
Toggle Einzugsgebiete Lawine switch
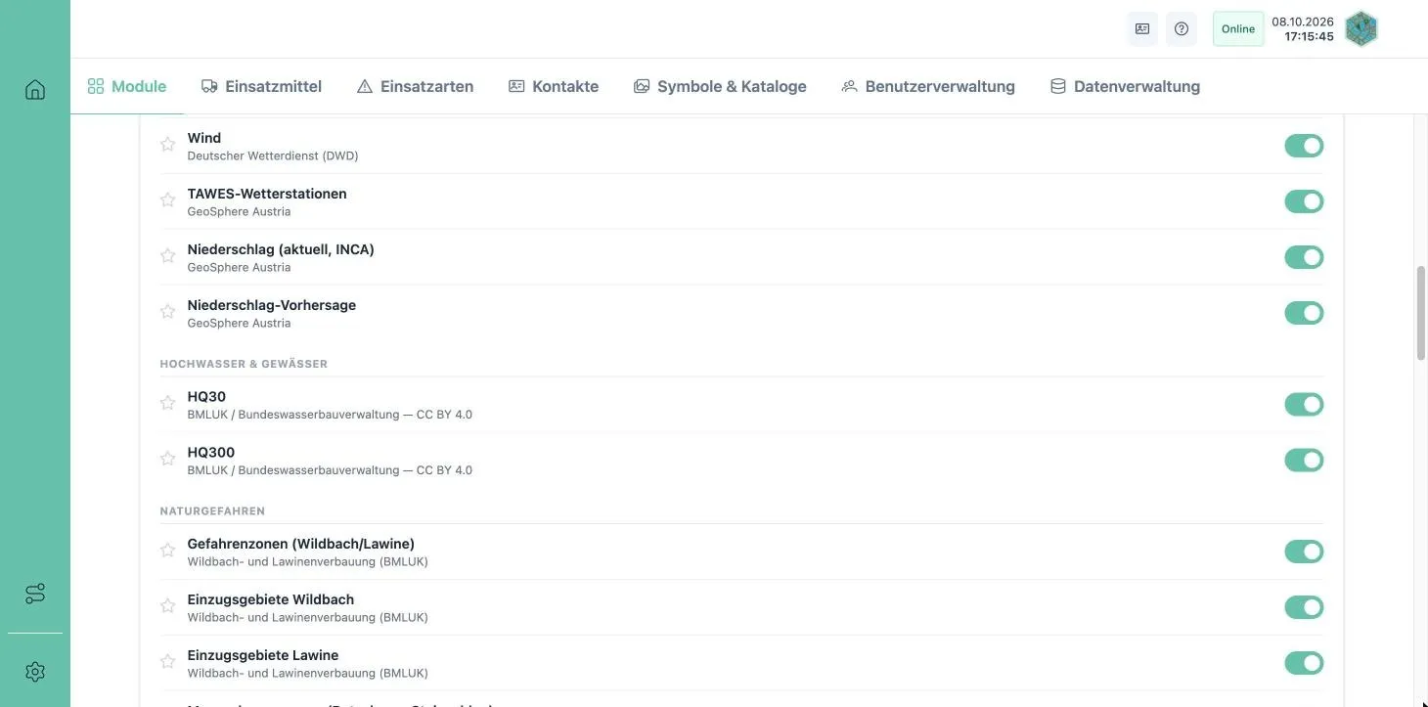coord(1304,663)
